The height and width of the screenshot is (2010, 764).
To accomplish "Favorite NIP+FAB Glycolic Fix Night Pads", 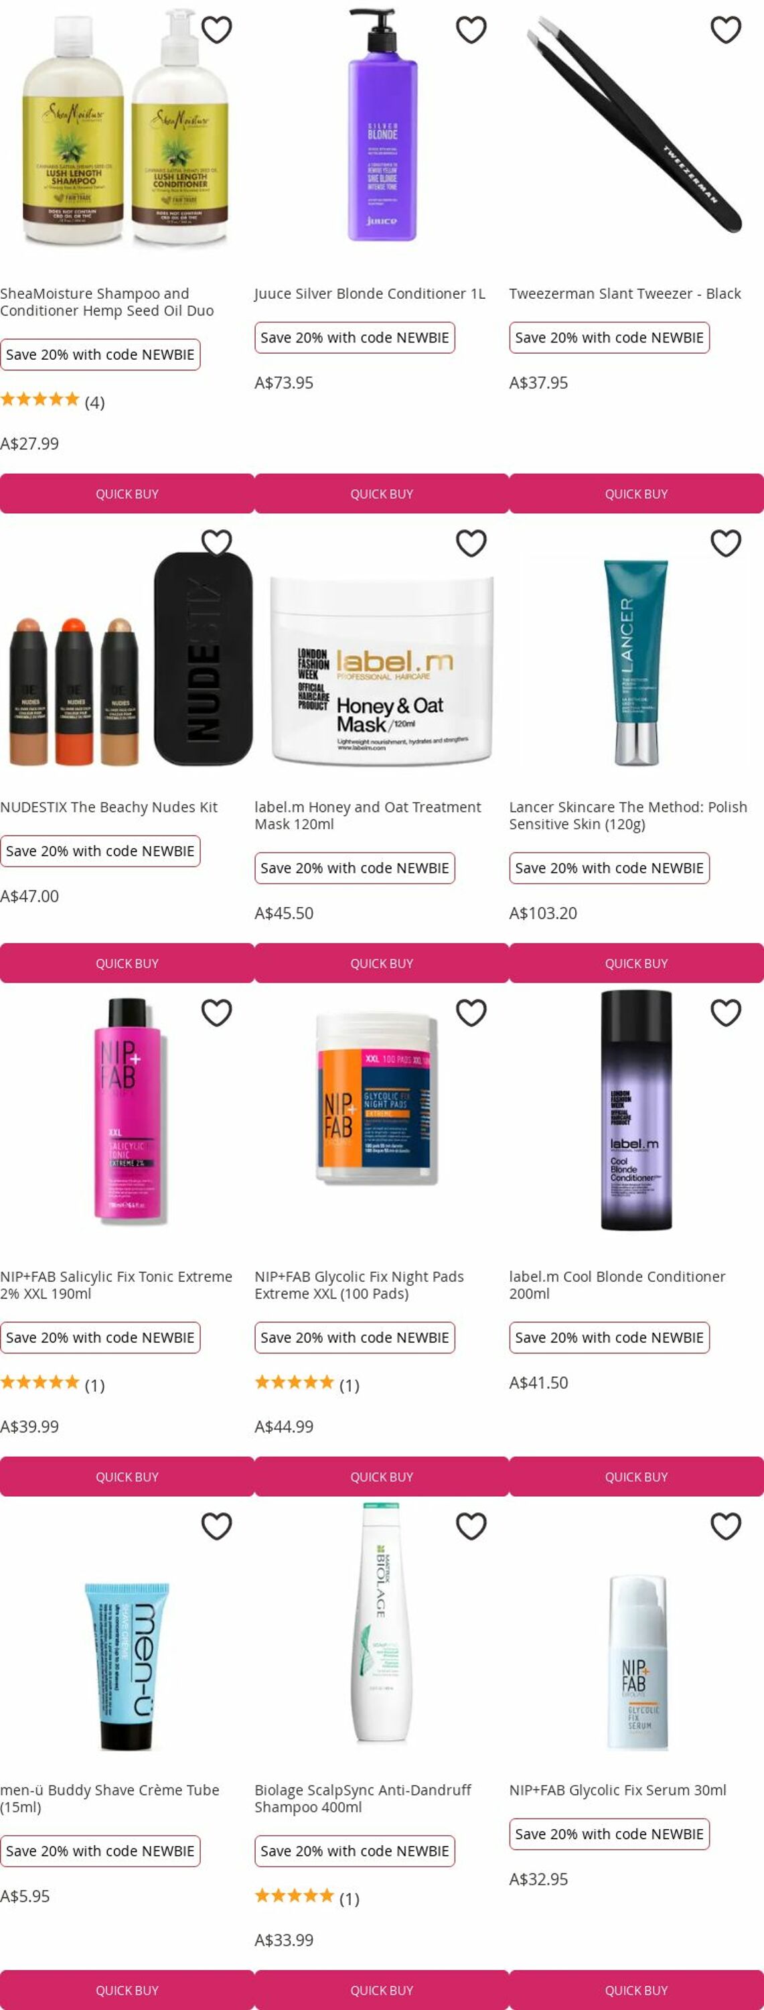I will pos(471,1013).
